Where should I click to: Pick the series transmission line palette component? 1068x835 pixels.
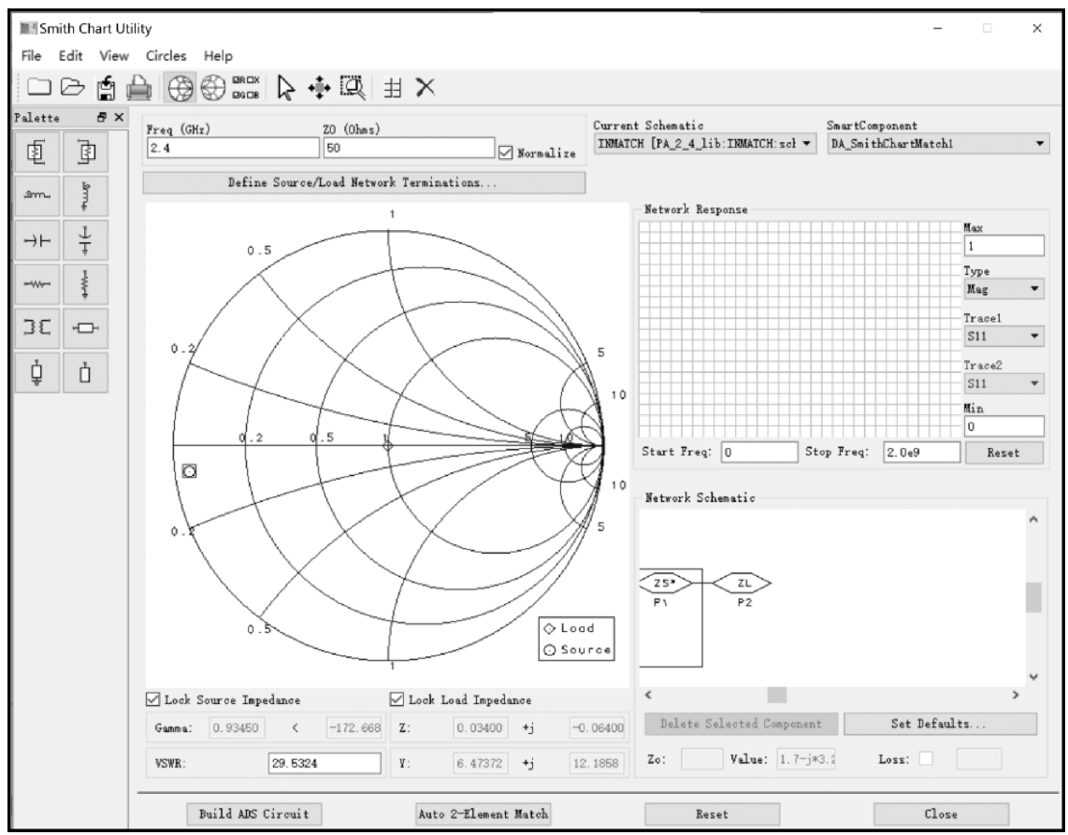85,327
